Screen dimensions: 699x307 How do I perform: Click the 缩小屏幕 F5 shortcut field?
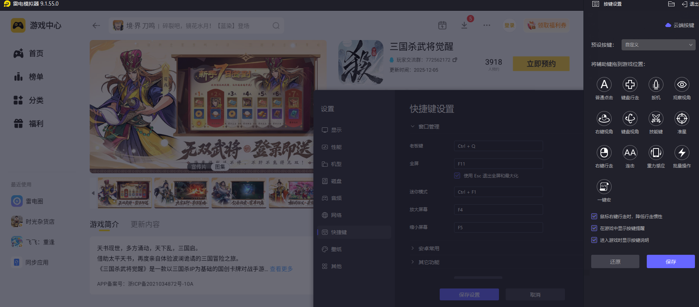(499, 227)
